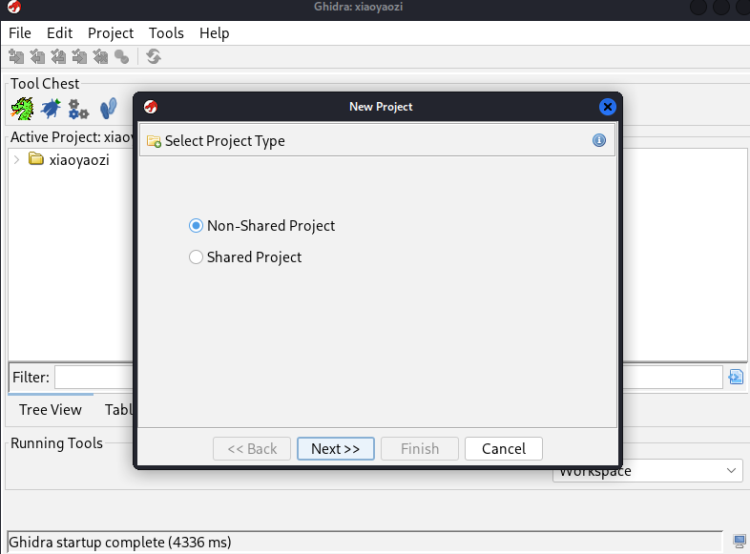750x554 pixels.
Task: Open the Project menu
Action: [x=111, y=33]
